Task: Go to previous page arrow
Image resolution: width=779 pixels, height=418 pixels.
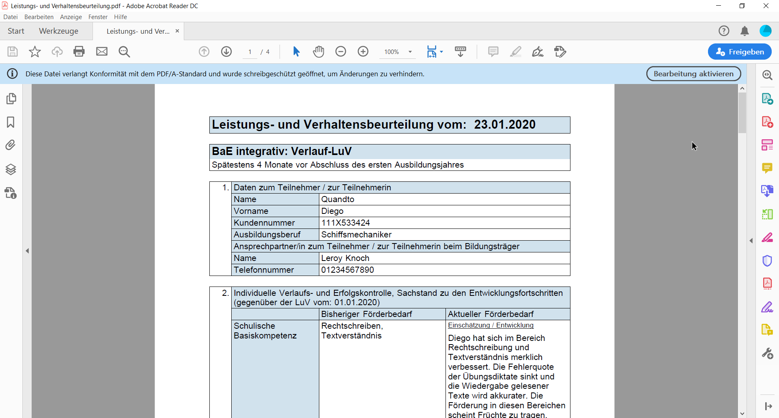Action: pos(204,52)
